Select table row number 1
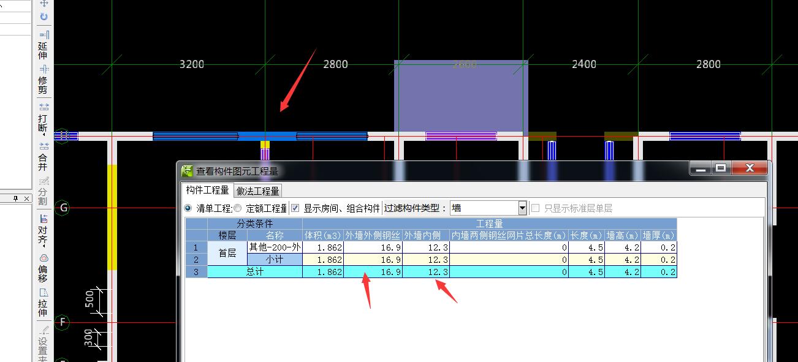798x362 pixels. (x=196, y=247)
